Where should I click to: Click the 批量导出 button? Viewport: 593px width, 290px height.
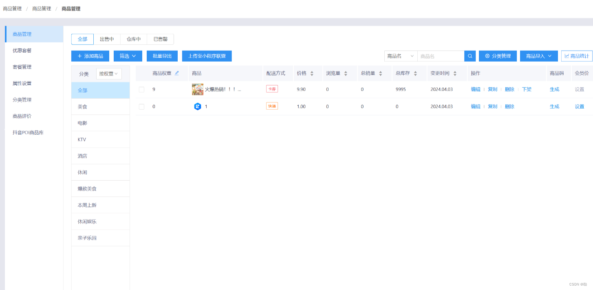pos(162,56)
